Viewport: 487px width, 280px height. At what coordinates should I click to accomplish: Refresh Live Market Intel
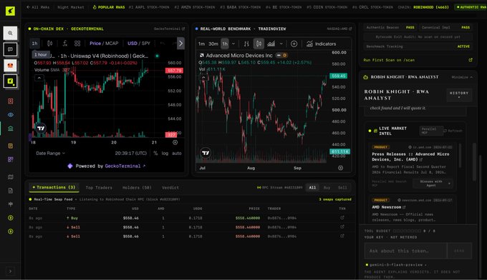tap(453, 131)
